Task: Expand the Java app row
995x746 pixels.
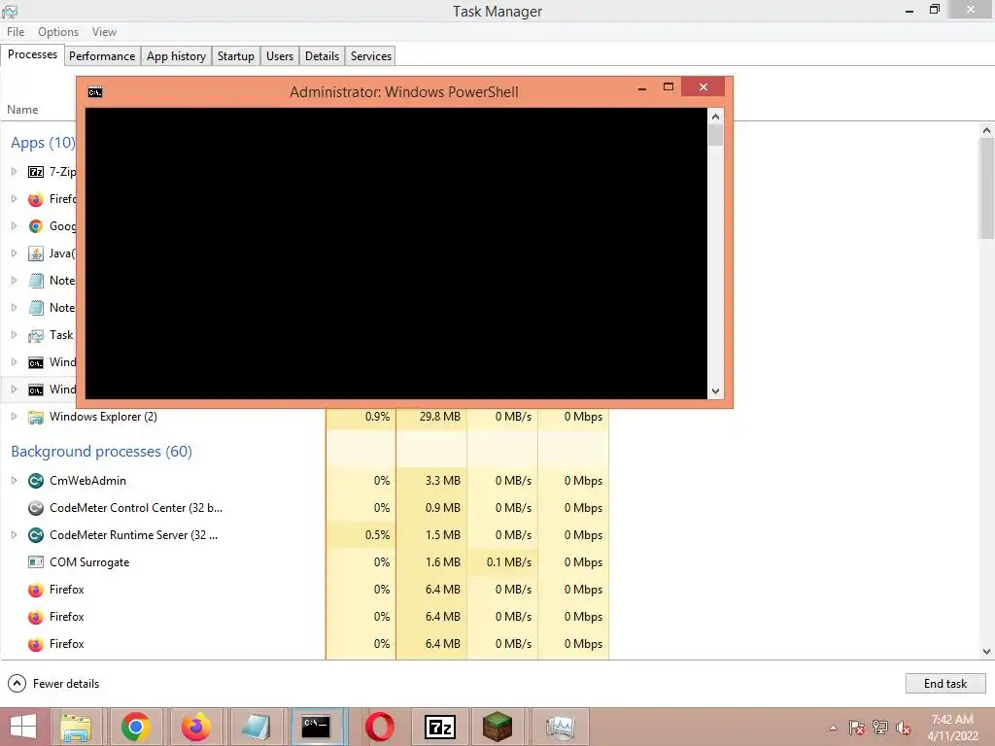Action: click(x=14, y=254)
